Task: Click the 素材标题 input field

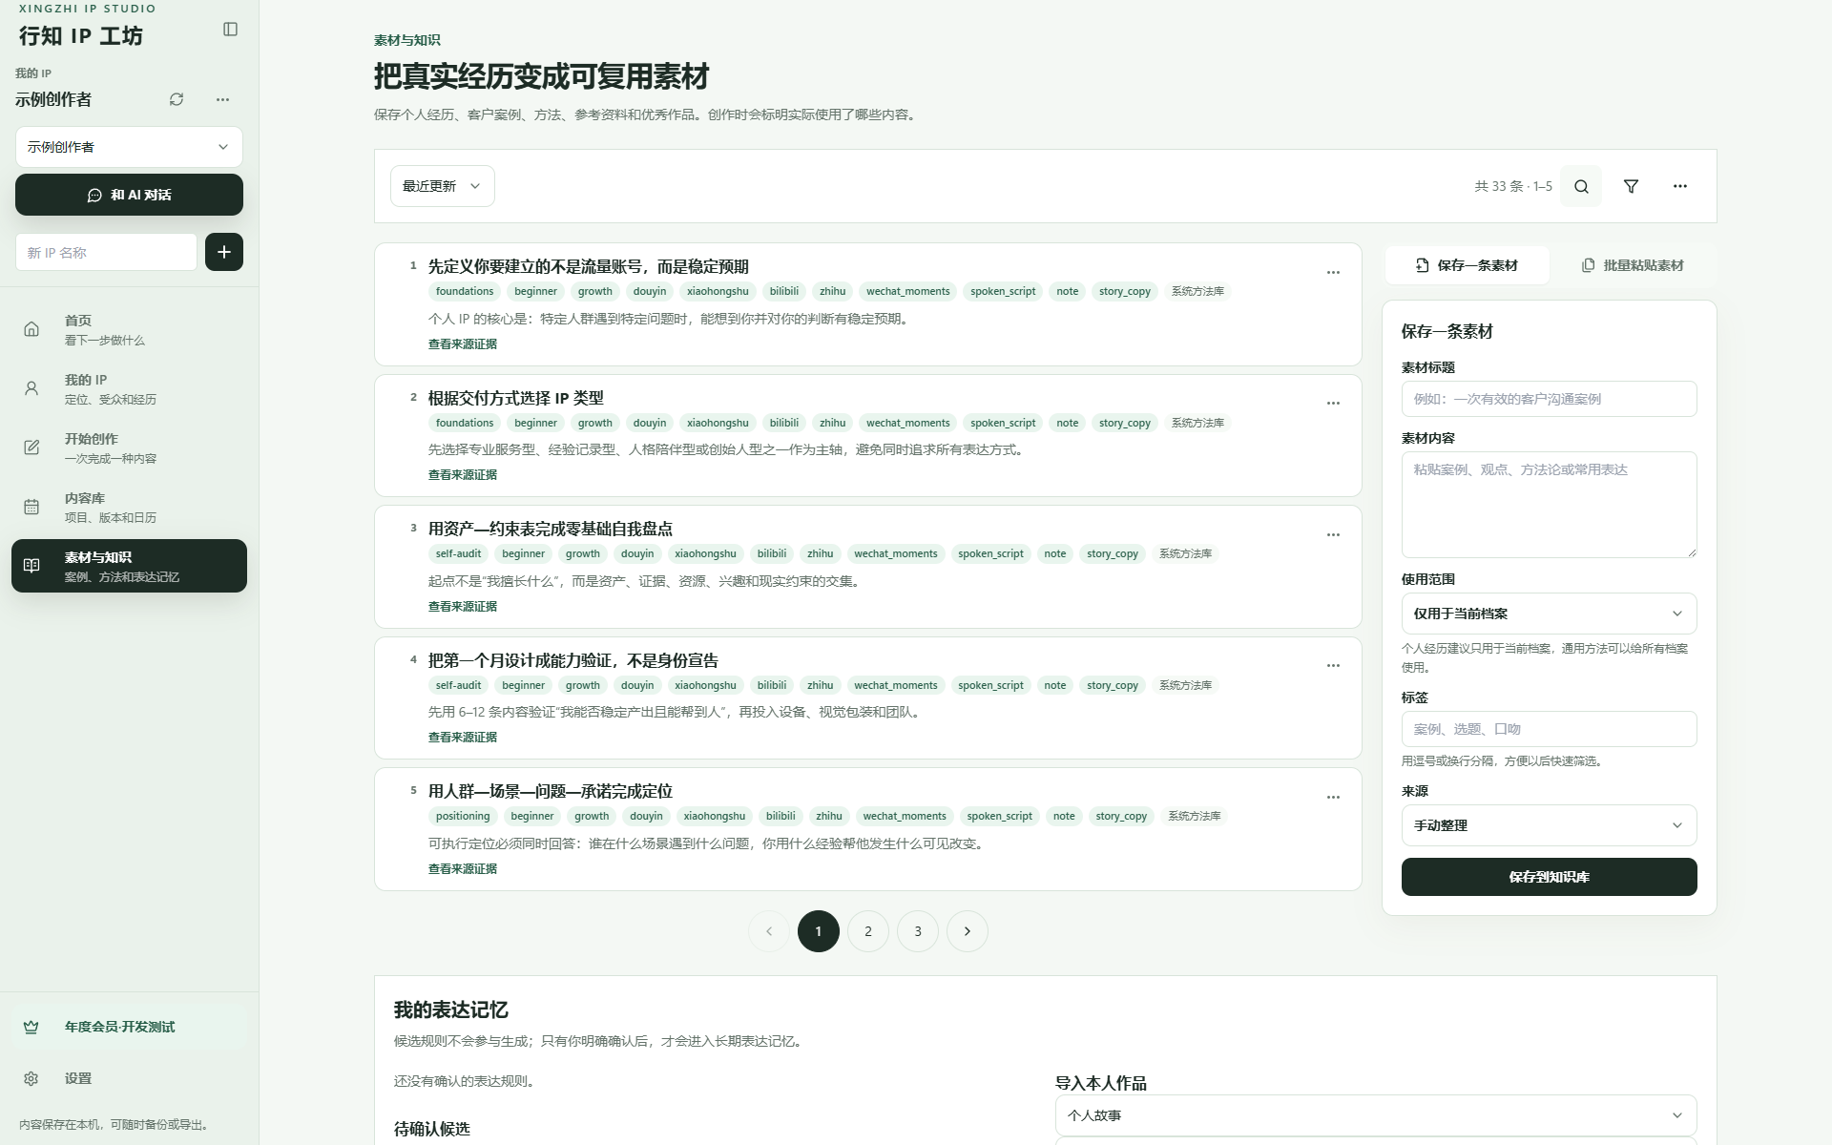Action: (1549, 399)
